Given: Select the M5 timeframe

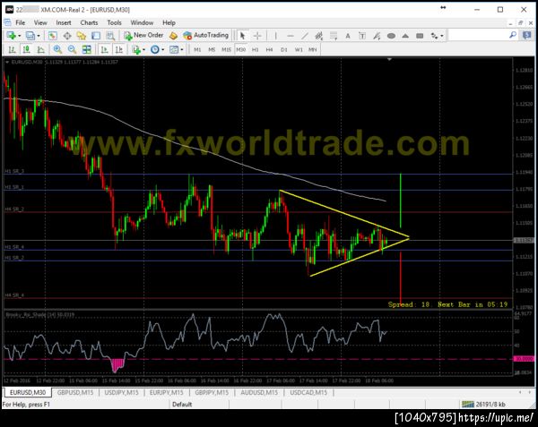Looking at the screenshot, I should [212, 50].
